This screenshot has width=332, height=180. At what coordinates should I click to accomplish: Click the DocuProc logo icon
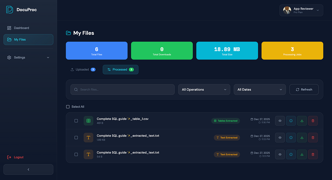point(10,10)
